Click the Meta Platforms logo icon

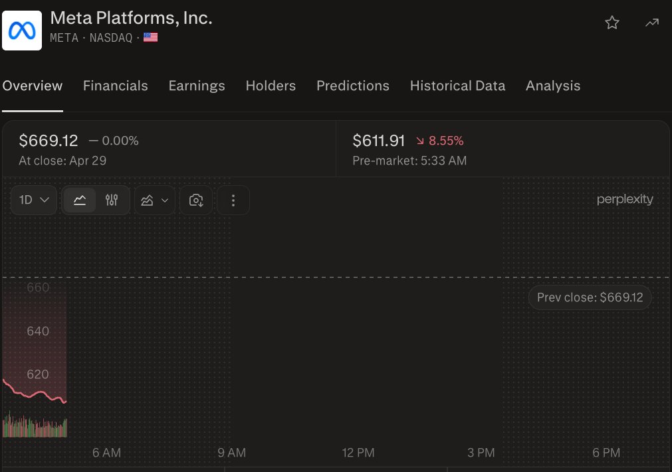pyautogui.click(x=22, y=31)
